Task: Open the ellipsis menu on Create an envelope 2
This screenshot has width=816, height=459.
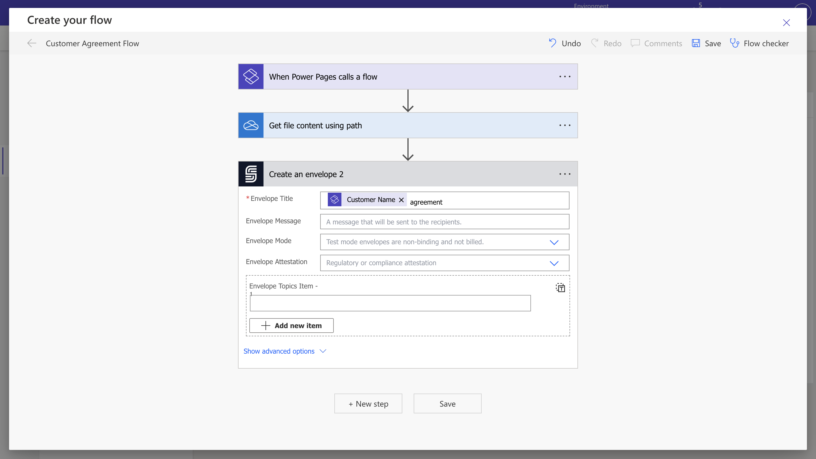Action: tap(564, 174)
